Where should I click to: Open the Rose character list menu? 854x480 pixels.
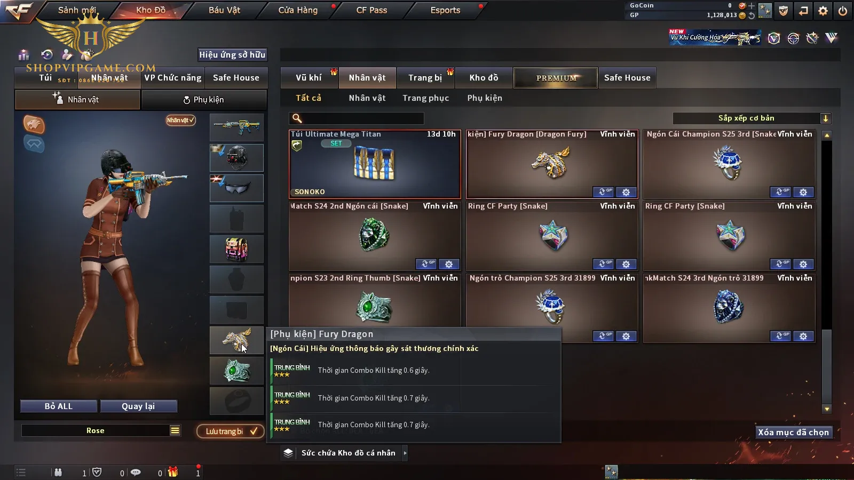(175, 430)
